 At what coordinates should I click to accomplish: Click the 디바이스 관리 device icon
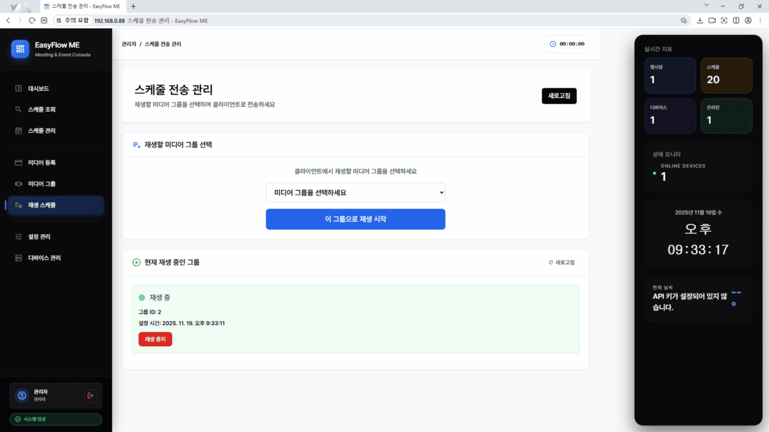[20, 257]
